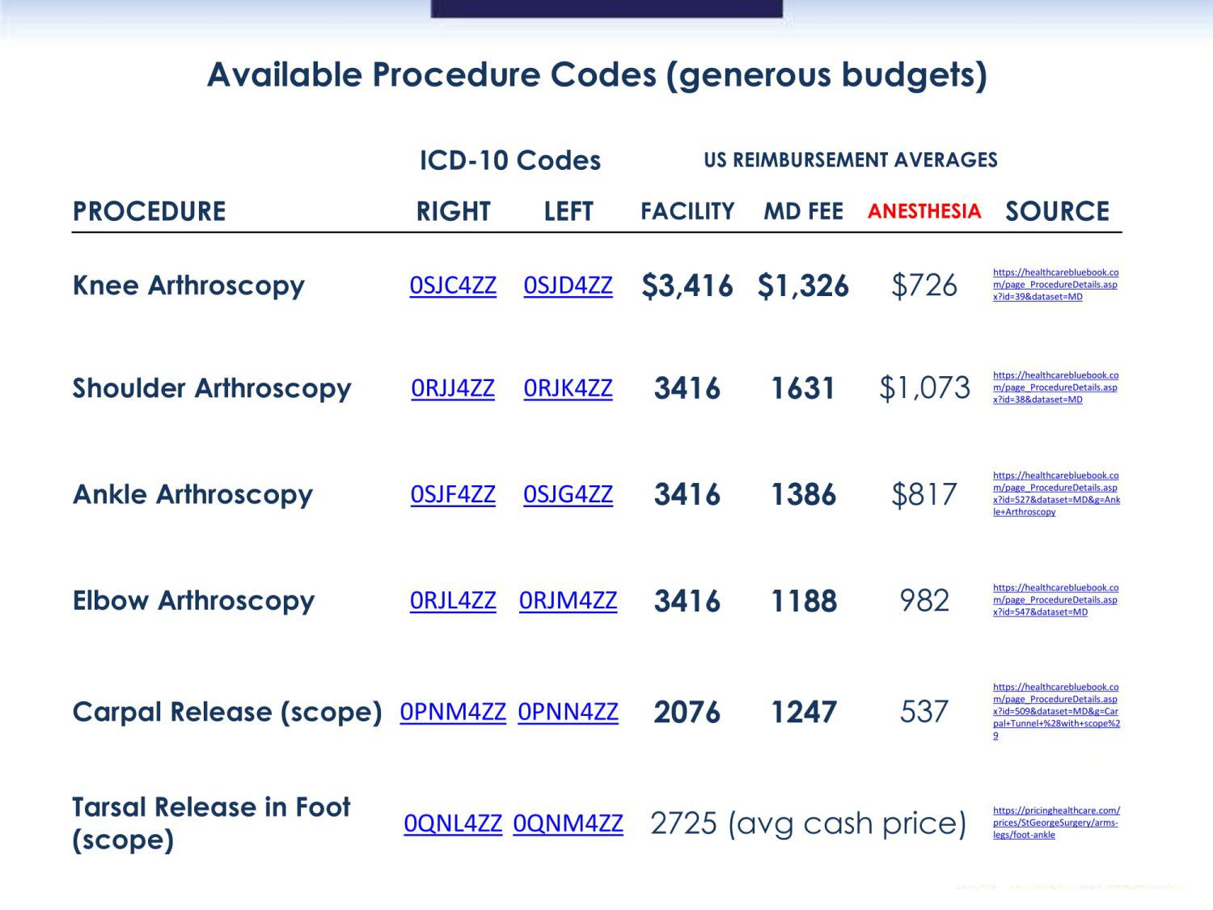
Task: Follow the 0RJL4ZZ right elbow code link
Action: 453,600
